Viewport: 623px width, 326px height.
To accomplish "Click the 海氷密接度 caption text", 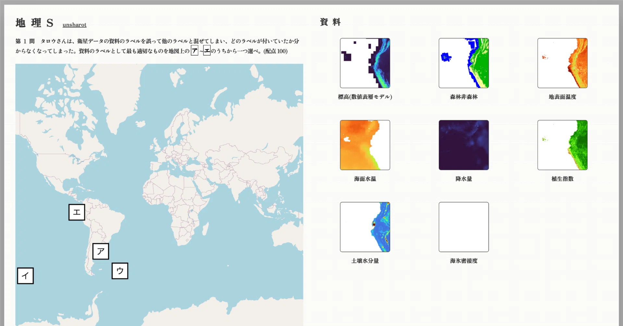I will coord(464,261).
